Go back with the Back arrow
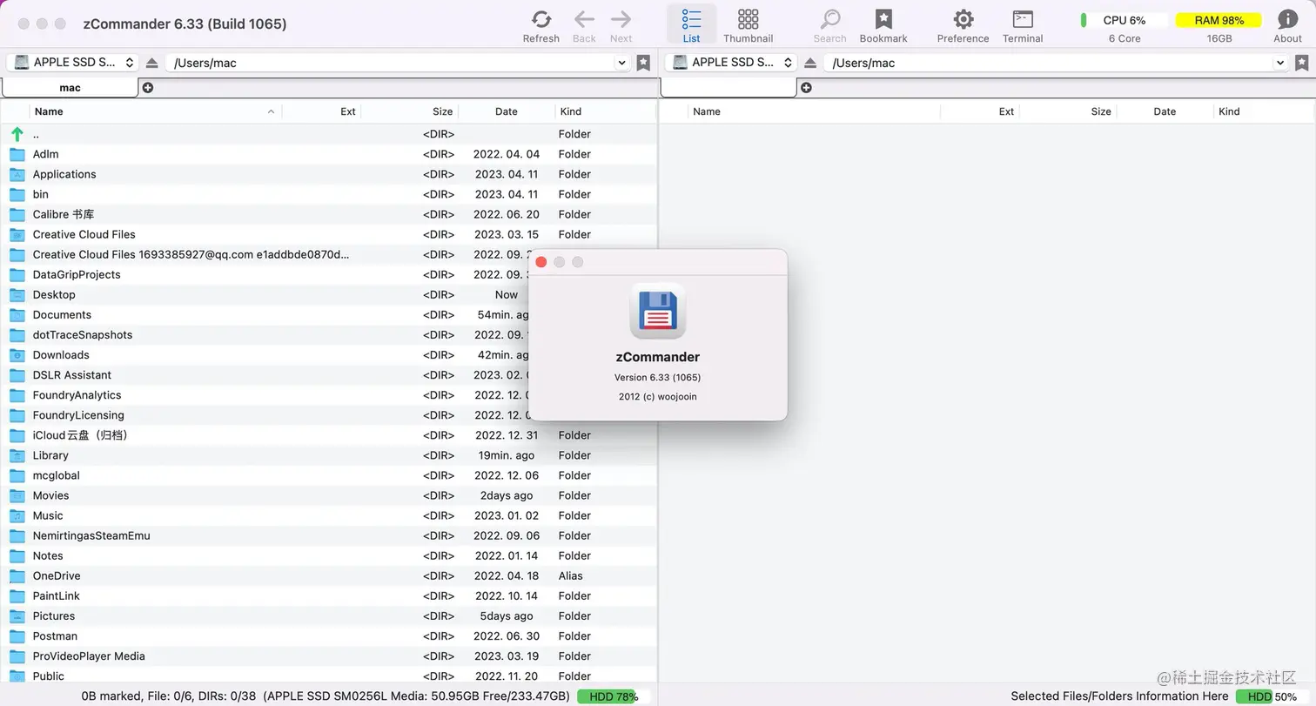Viewport: 1316px width, 706px height. [584, 20]
